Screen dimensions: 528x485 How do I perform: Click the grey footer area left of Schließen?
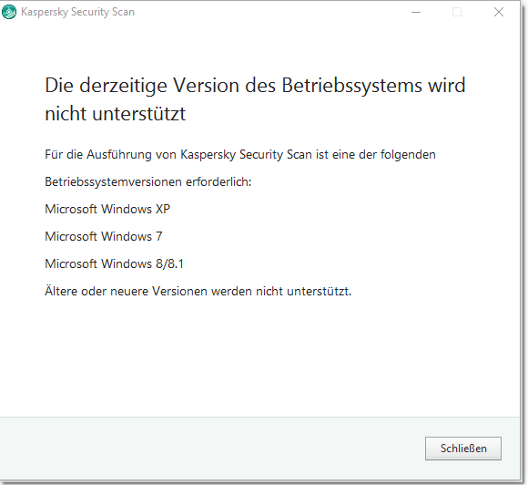(212, 449)
